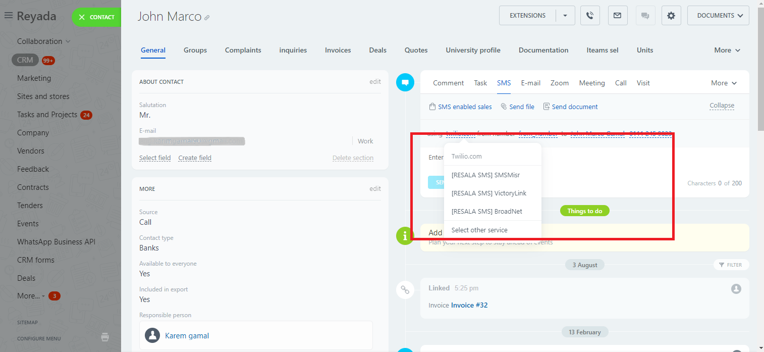The width and height of the screenshot is (764, 352).
Task: Collapse the SMS editor panel
Action: pyautogui.click(x=722, y=106)
